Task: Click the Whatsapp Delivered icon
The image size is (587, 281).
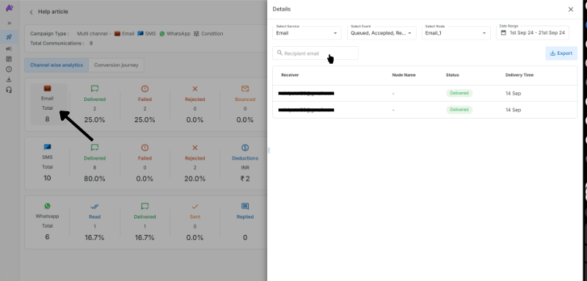Action: tap(145, 206)
